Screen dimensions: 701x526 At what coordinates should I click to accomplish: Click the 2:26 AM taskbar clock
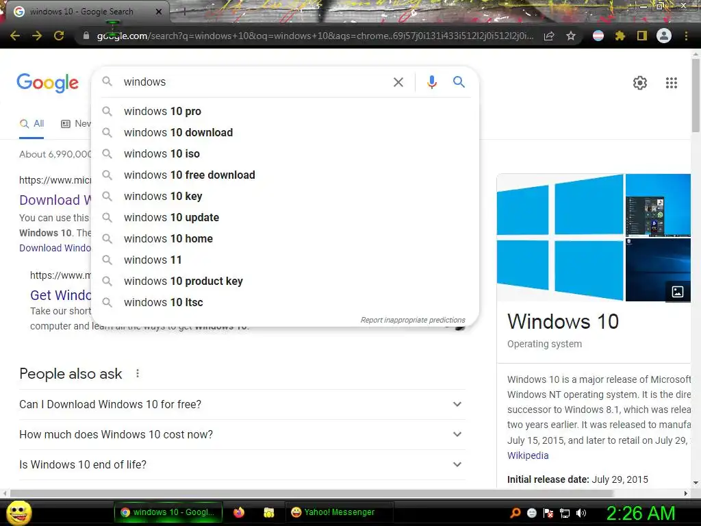[x=640, y=514]
